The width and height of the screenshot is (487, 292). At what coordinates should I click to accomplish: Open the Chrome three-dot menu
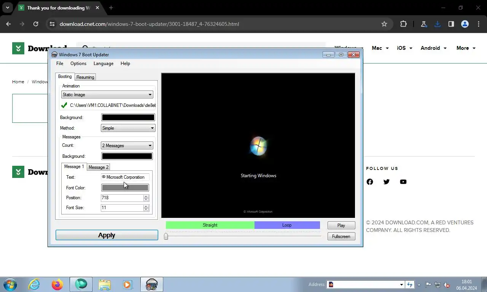coord(478,24)
